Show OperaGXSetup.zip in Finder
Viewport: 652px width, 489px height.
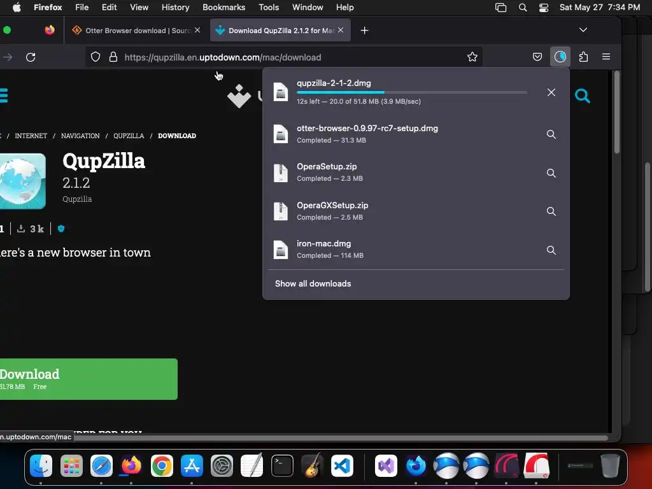click(x=551, y=211)
